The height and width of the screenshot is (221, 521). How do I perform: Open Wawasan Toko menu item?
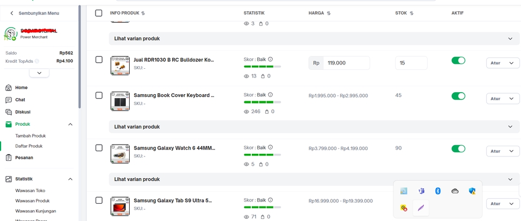tap(30, 191)
